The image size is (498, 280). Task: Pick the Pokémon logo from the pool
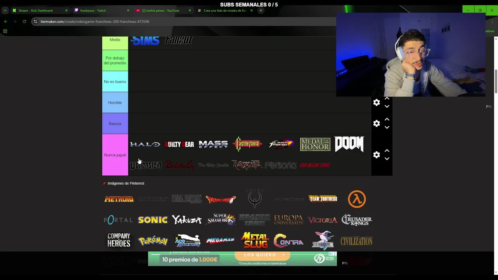[x=153, y=241]
